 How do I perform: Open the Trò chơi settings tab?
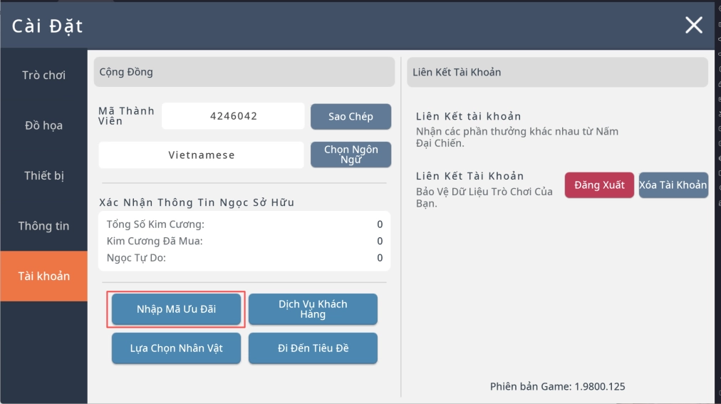43,76
